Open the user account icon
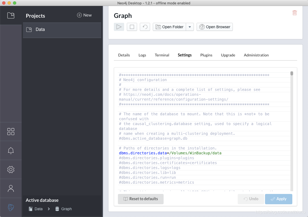Screen dimensions: 308x217 tap(11, 189)
